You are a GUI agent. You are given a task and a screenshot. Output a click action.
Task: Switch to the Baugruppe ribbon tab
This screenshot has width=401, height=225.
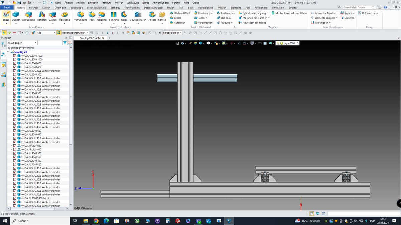pyautogui.click(x=77, y=7)
